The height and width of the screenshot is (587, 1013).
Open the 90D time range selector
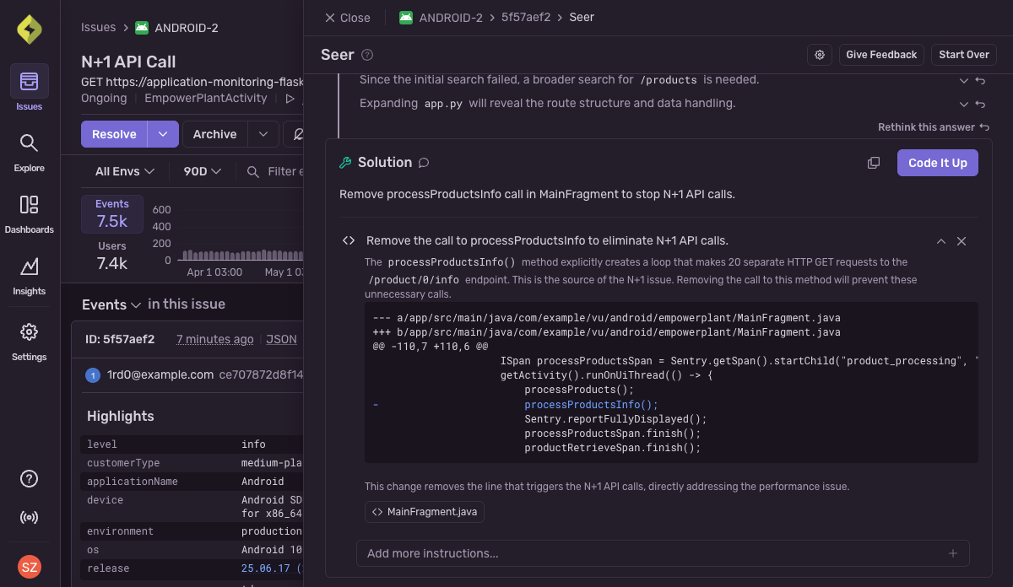[201, 170]
